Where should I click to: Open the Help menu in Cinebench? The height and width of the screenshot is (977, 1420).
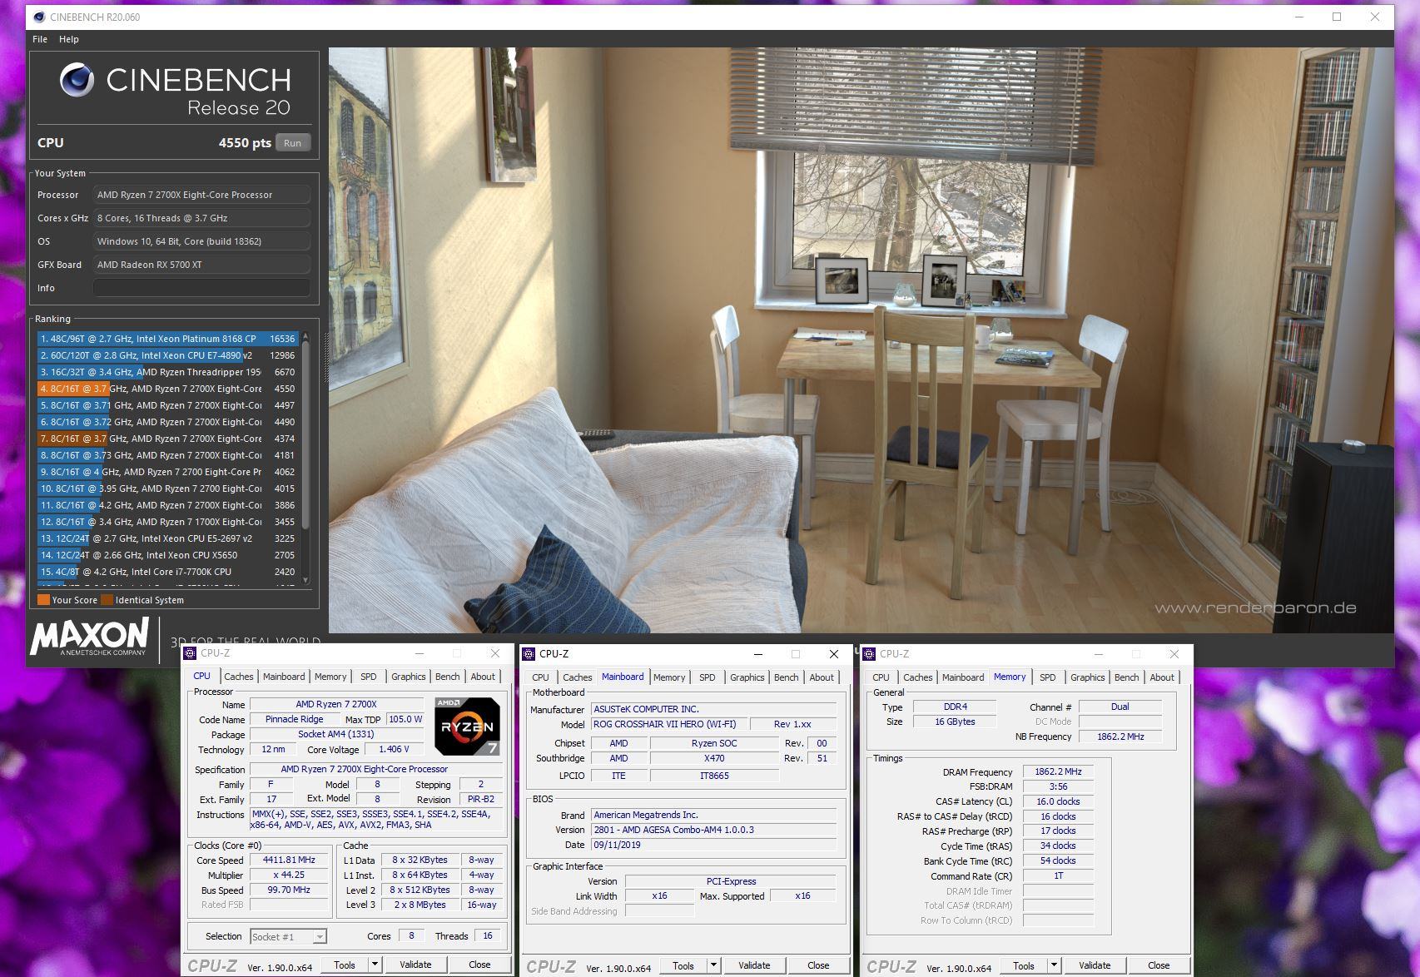pyautogui.click(x=69, y=39)
